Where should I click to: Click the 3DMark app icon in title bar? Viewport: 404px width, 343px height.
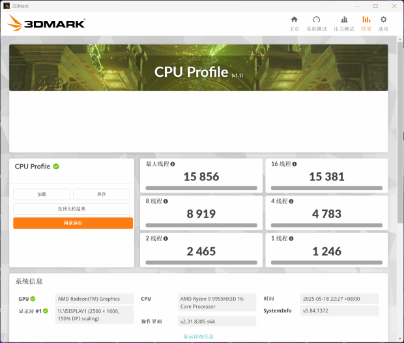[x=7, y=6]
